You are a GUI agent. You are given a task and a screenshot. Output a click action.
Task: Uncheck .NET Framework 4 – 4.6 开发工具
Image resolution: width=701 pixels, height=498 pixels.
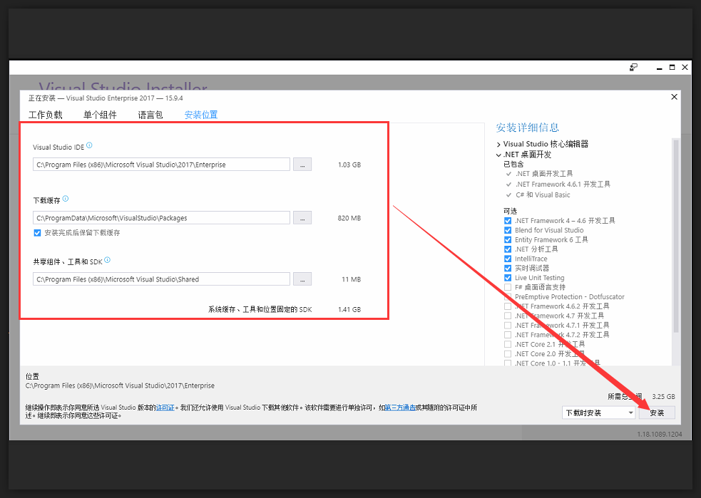[508, 221]
